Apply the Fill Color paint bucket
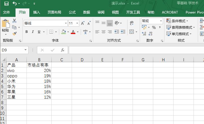The image size is (204, 124). pyautogui.click(x=63, y=32)
